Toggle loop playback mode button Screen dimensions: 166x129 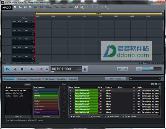click(7, 69)
